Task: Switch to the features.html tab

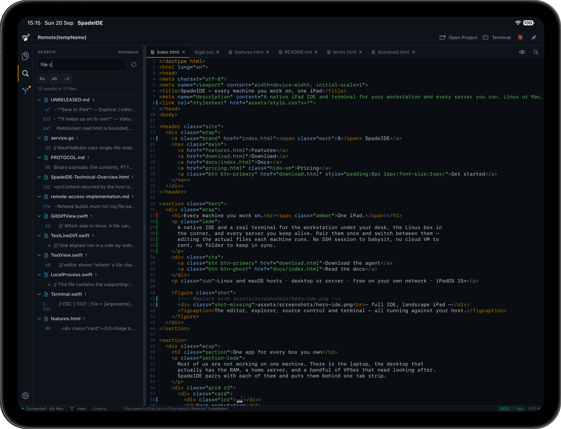Action: [x=249, y=52]
